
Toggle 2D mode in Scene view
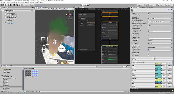coord(48,9)
